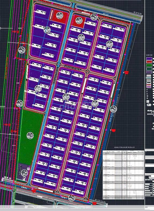Select the red legend swatch
154x211 pixels.
(149, 62)
